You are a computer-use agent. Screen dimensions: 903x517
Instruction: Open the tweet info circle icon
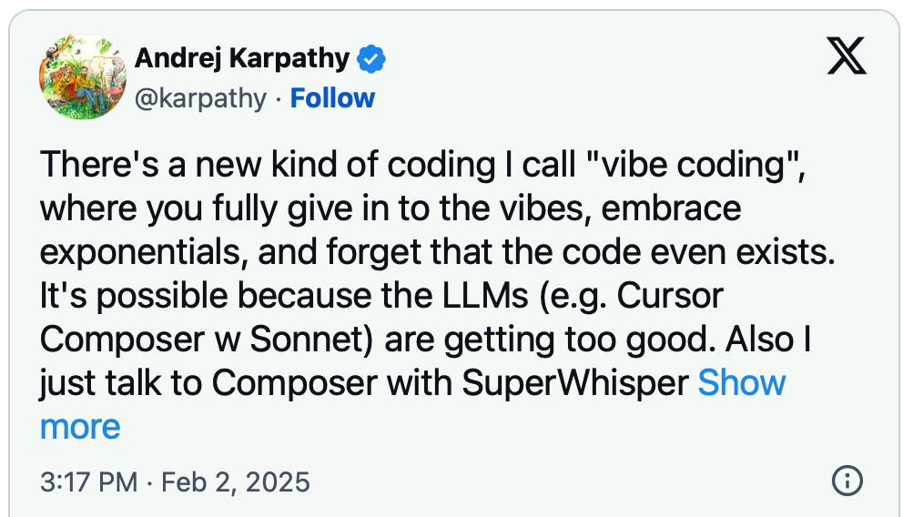(x=847, y=480)
